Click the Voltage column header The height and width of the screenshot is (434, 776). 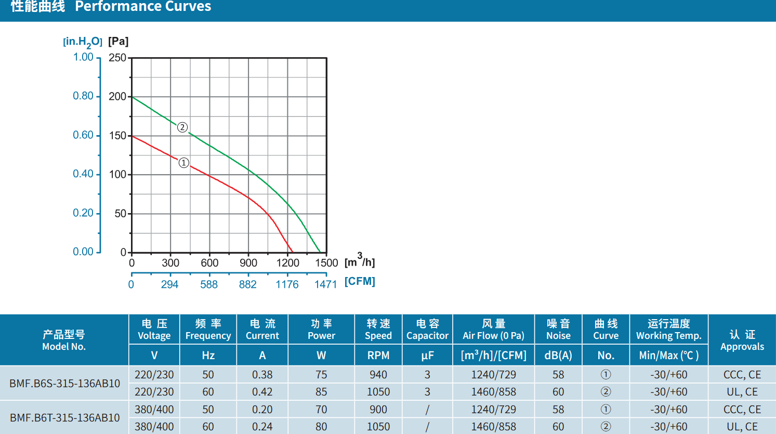click(154, 330)
